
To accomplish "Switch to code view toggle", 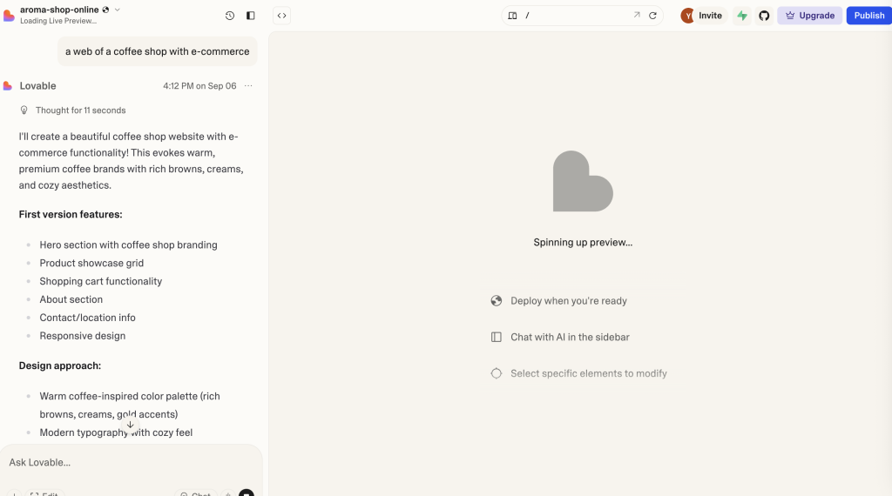I will point(281,16).
